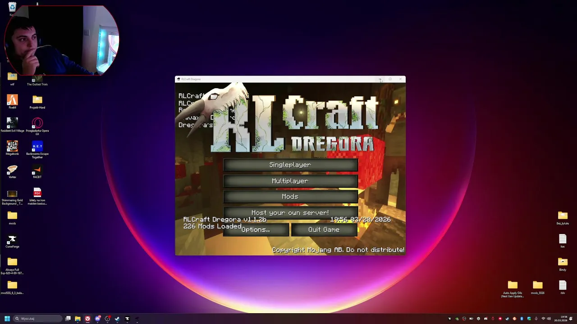Open CurseForge from the taskbar

coord(127,319)
